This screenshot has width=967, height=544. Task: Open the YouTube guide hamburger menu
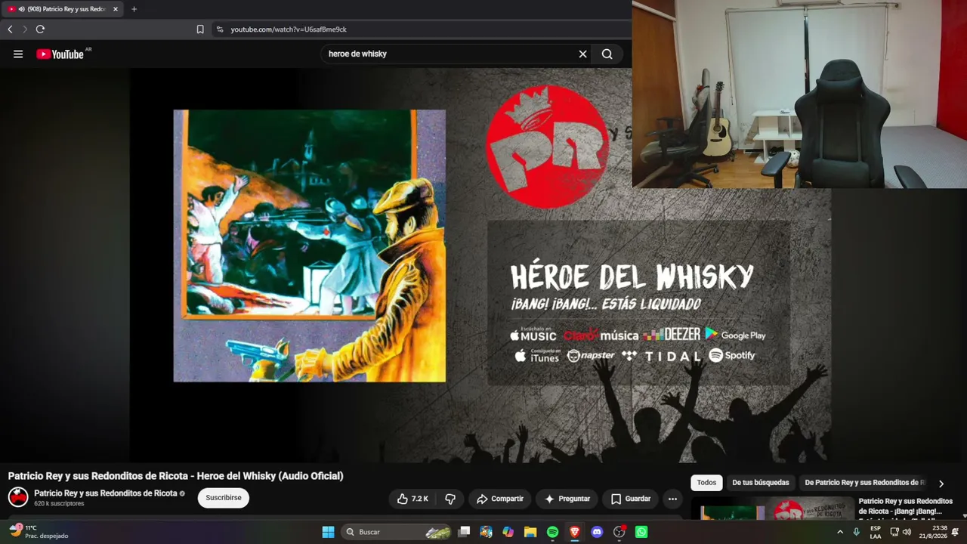coord(18,54)
